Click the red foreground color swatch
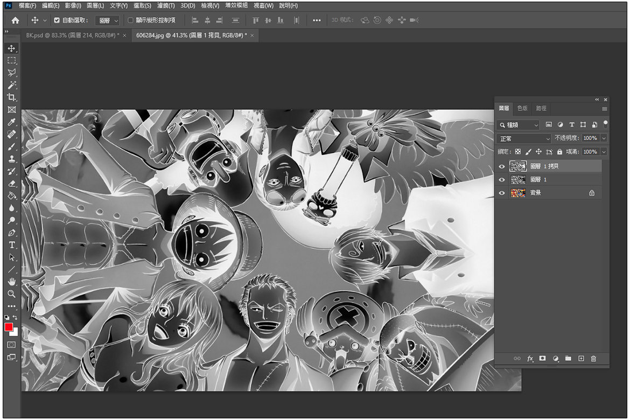 pyautogui.click(x=9, y=327)
